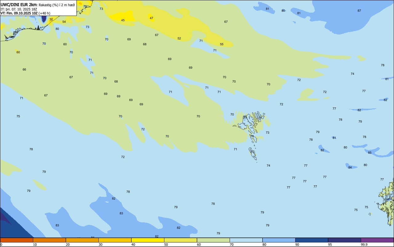Image resolution: width=394 pixels, height=247 pixels.
Task: Select the map value 45 in the yellow area
Action: pyautogui.click(x=123, y=20)
